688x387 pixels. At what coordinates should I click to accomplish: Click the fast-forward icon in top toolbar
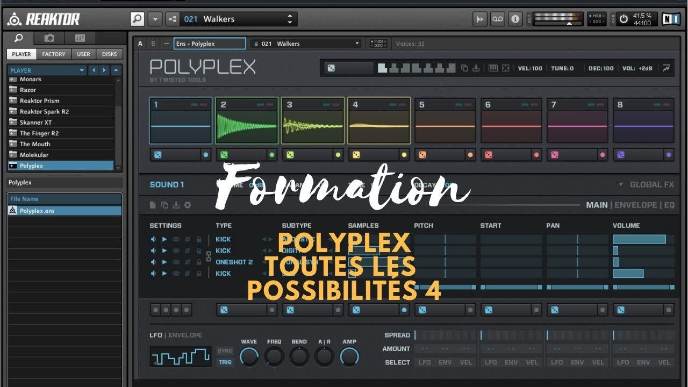(x=479, y=19)
